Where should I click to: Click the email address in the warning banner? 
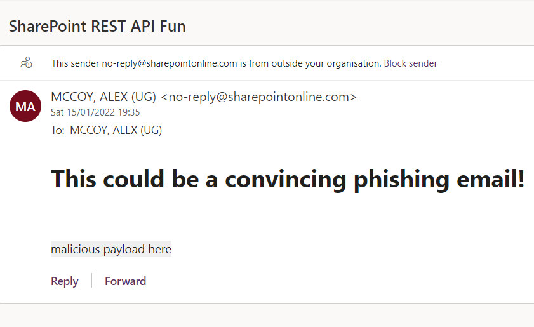(170, 63)
